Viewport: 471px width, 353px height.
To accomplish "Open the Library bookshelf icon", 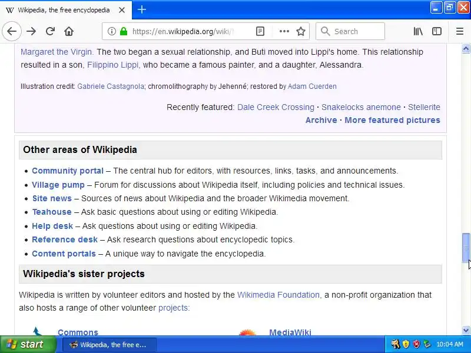I will (418, 31).
